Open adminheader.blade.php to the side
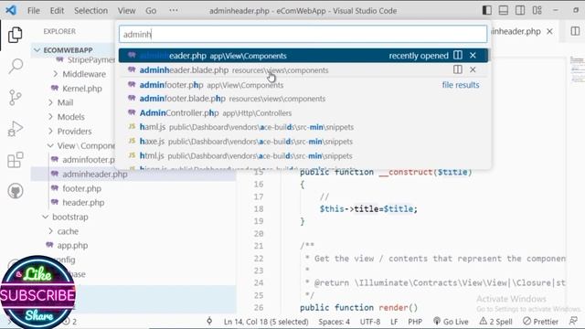This screenshot has width=585, height=329. point(458,69)
